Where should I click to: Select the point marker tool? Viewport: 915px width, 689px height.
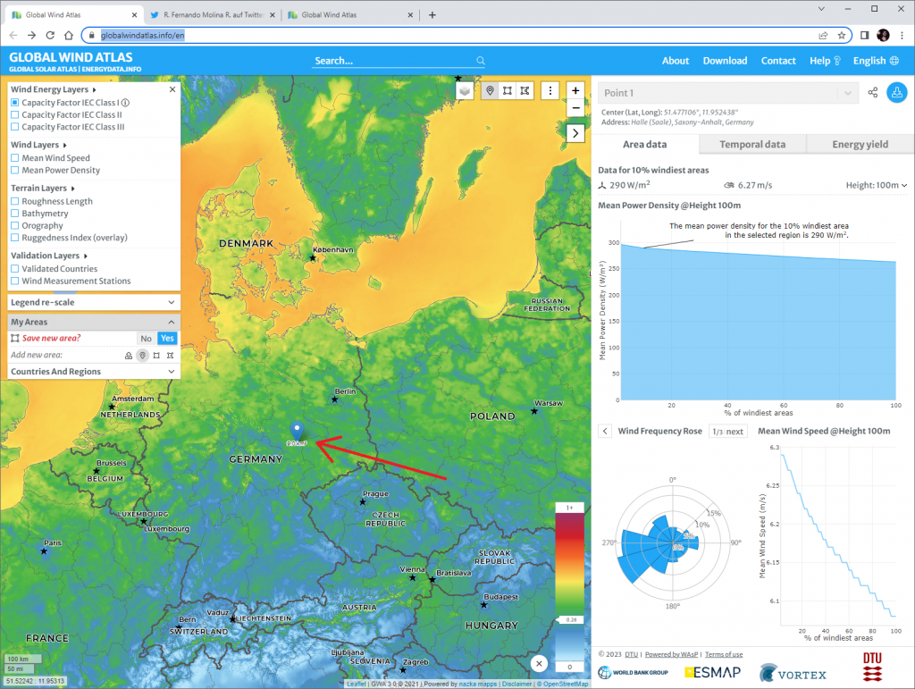490,90
